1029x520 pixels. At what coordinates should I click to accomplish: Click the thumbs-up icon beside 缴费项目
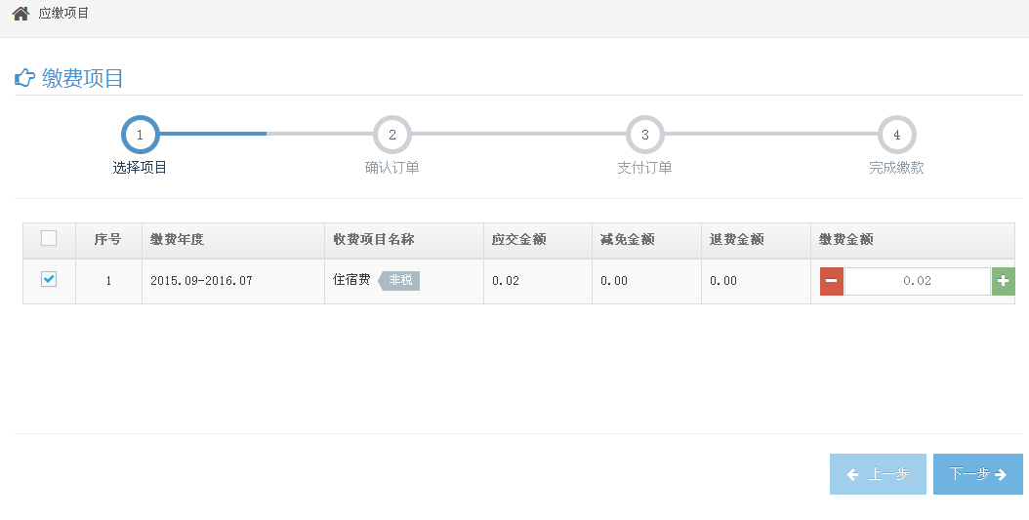coord(24,78)
